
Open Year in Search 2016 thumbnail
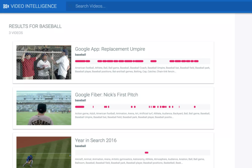click(x=44, y=152)
